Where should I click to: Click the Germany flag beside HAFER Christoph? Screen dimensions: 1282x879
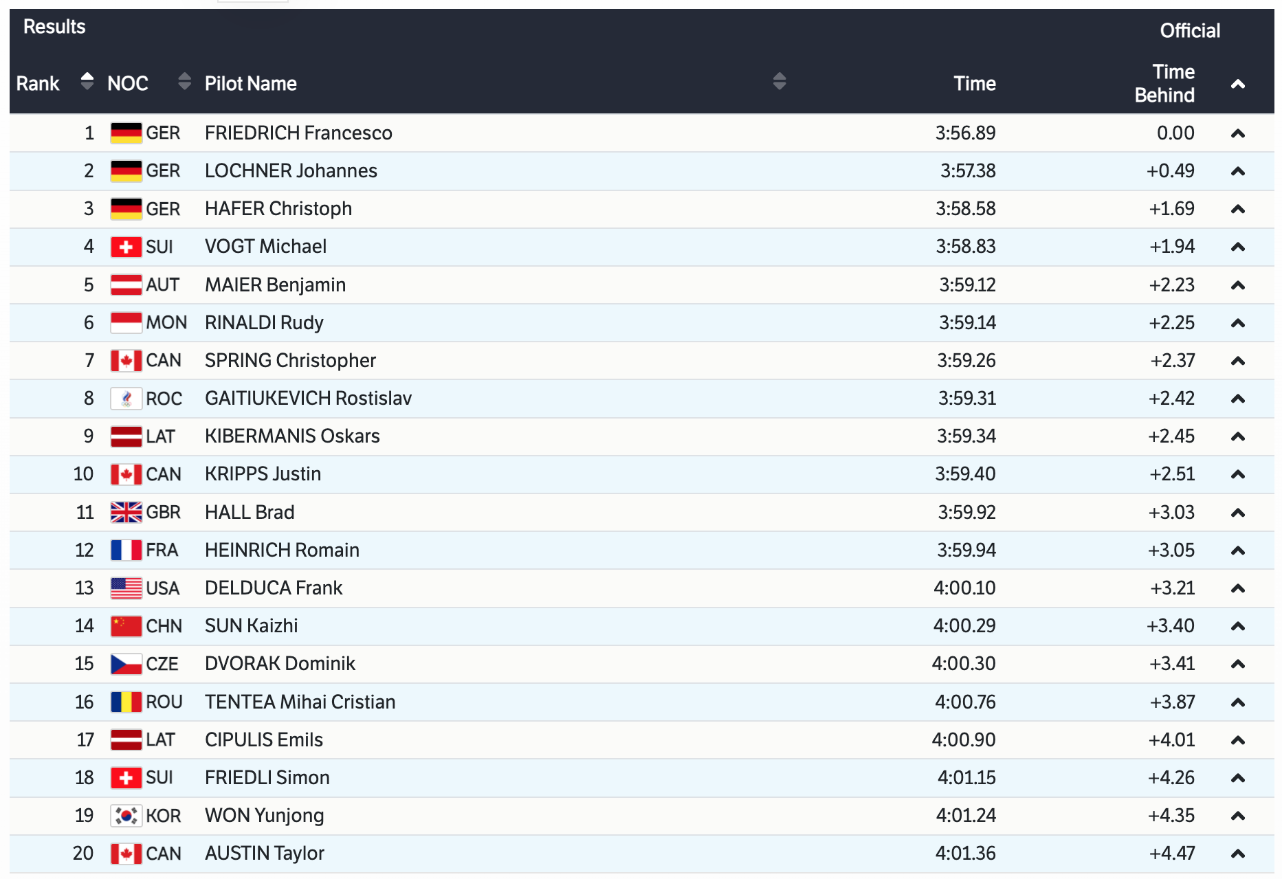coord(126,209)
